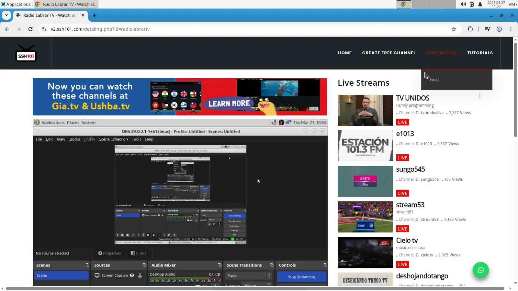Open CREATE FREE CHANNEL in navigation
Screen dimensions: 518x291
[x=389, y=53]
